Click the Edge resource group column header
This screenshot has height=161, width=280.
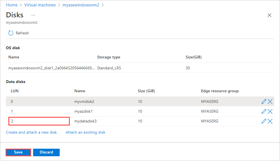(x=220, y=91)
